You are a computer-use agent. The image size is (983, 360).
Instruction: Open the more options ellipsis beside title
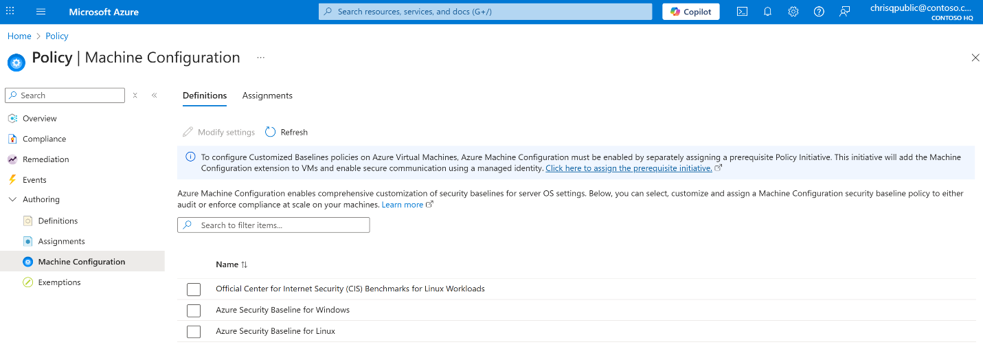(x=261, y=58)
